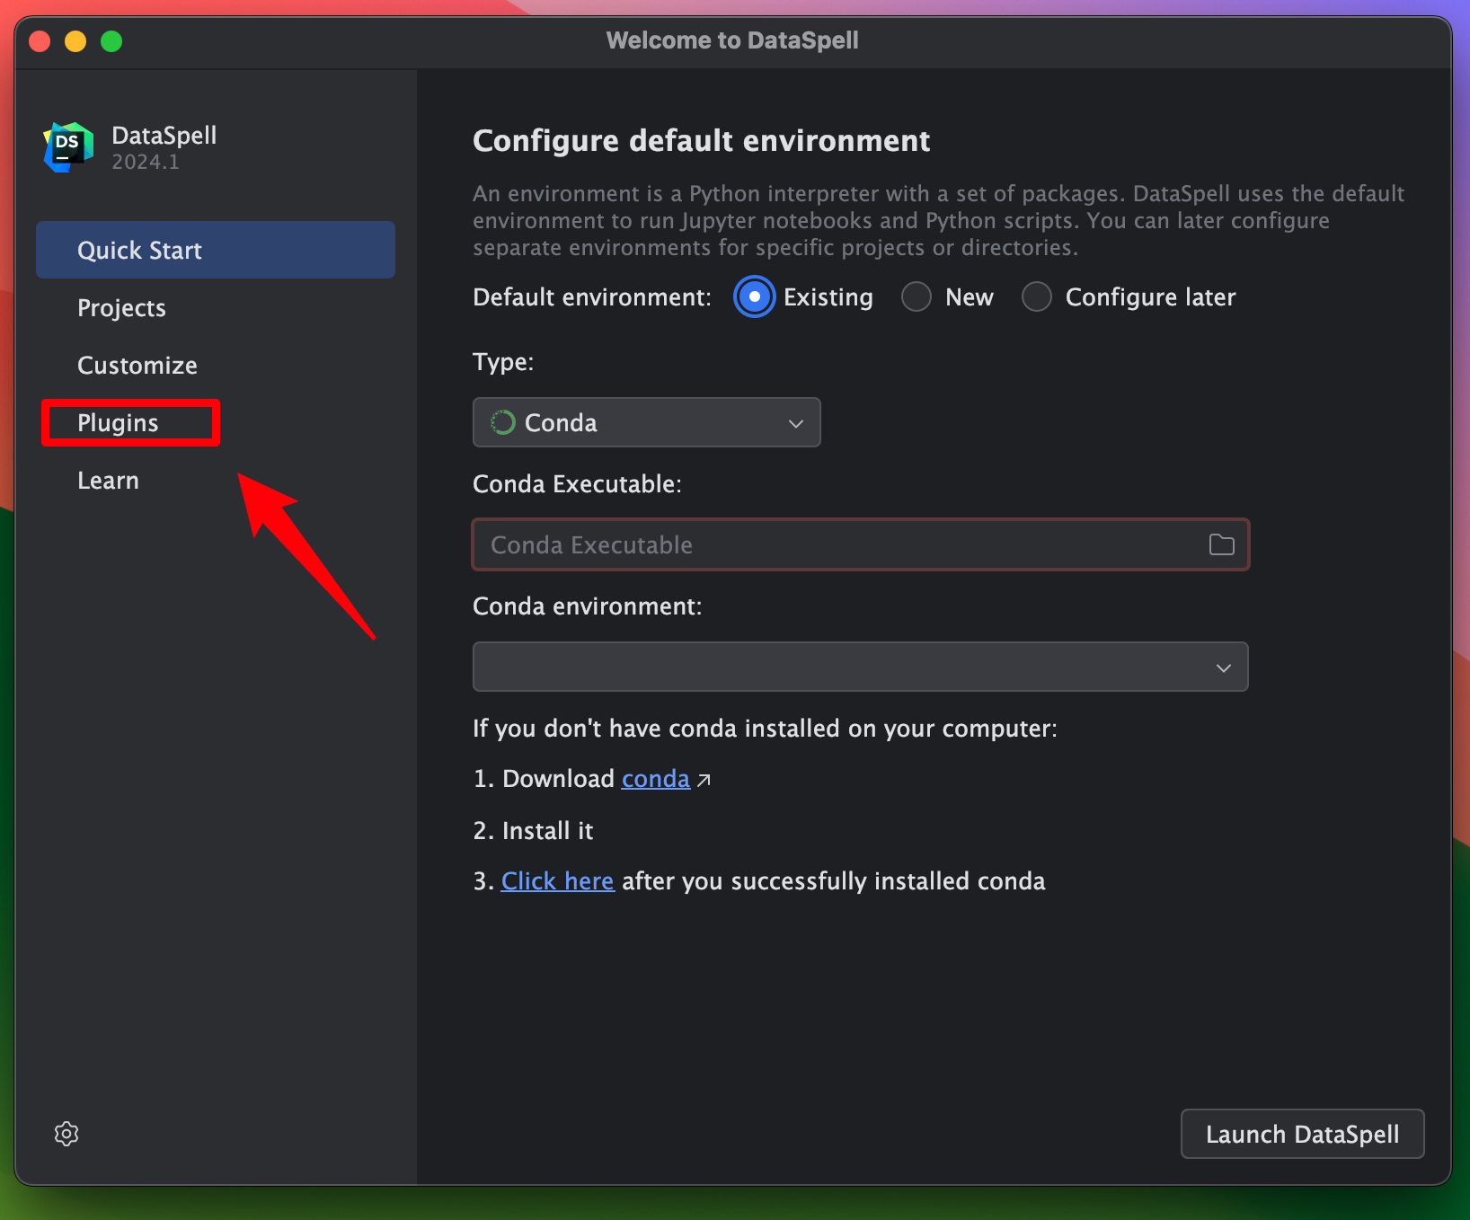Maximize the window with the green button
The image size is (1470, 1220).
click(111, 41)
